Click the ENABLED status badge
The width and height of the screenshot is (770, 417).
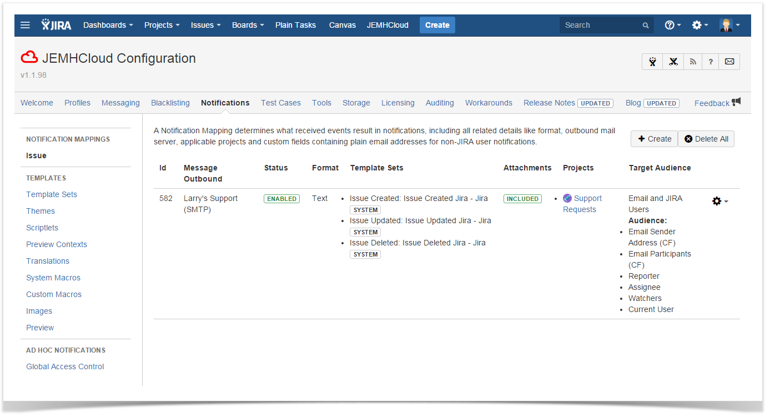pyautogui.click(x=281, y=199)
